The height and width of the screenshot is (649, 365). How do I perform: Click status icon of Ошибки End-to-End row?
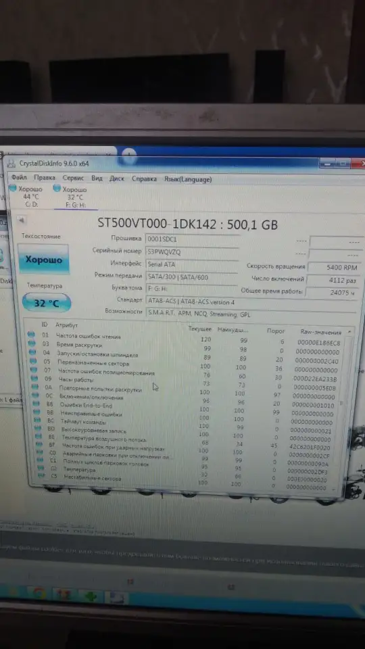pyautogui.click(x=37, y=404)
